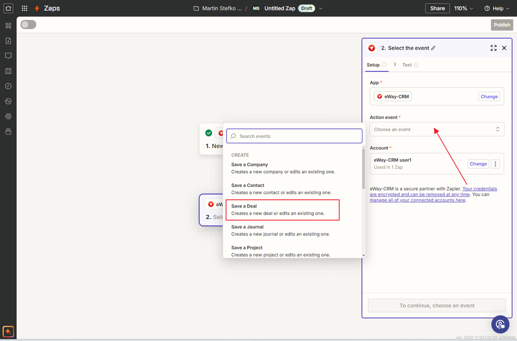The height and width of the screenshot is (341, 517).
Task: Click To continue, choose an event button
Action: pyautogui.click(x=436, y=306)
